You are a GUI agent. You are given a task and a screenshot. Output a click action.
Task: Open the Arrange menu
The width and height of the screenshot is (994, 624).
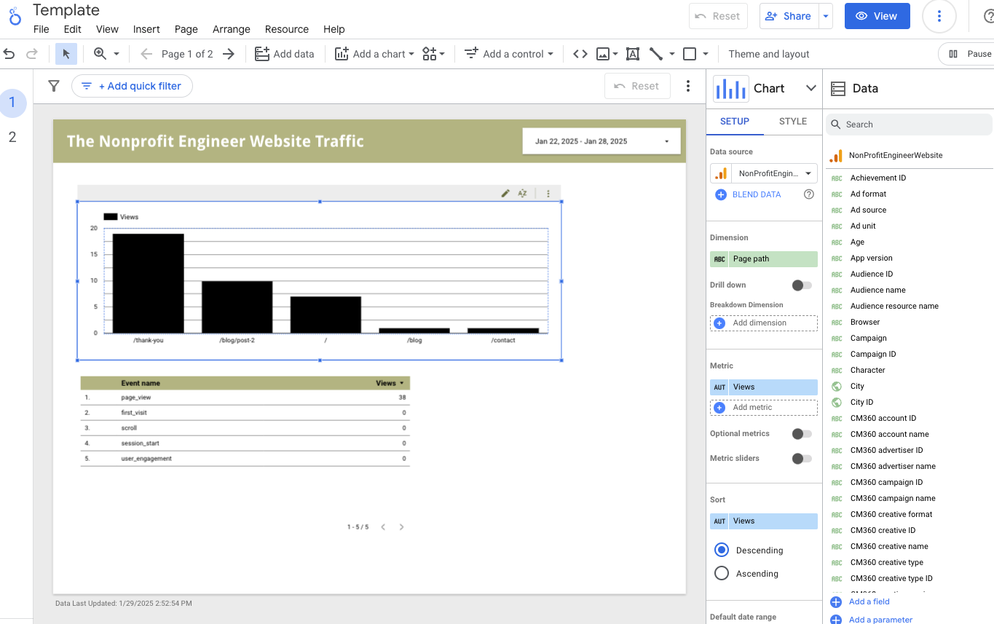point(232,29)
